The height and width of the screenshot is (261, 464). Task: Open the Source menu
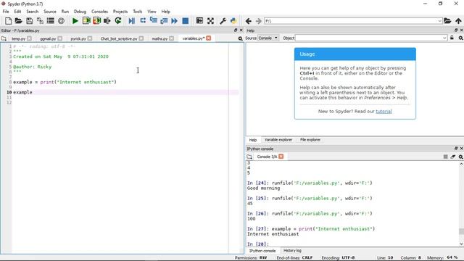[50, 12]
